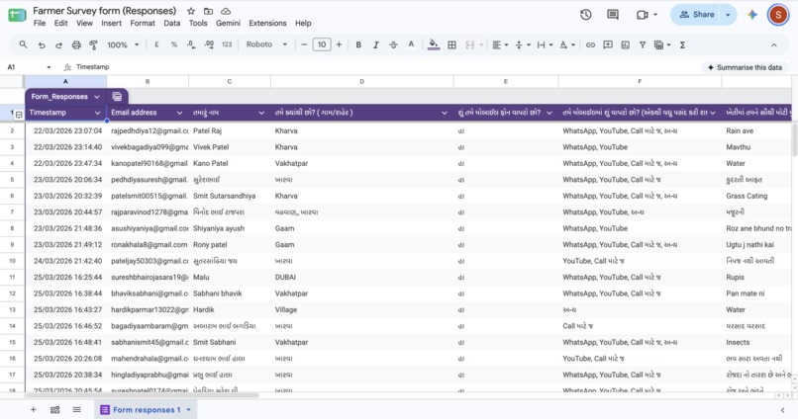Open the Edit menu
This screenshot has width=798, height=419.
click(61, 23)
